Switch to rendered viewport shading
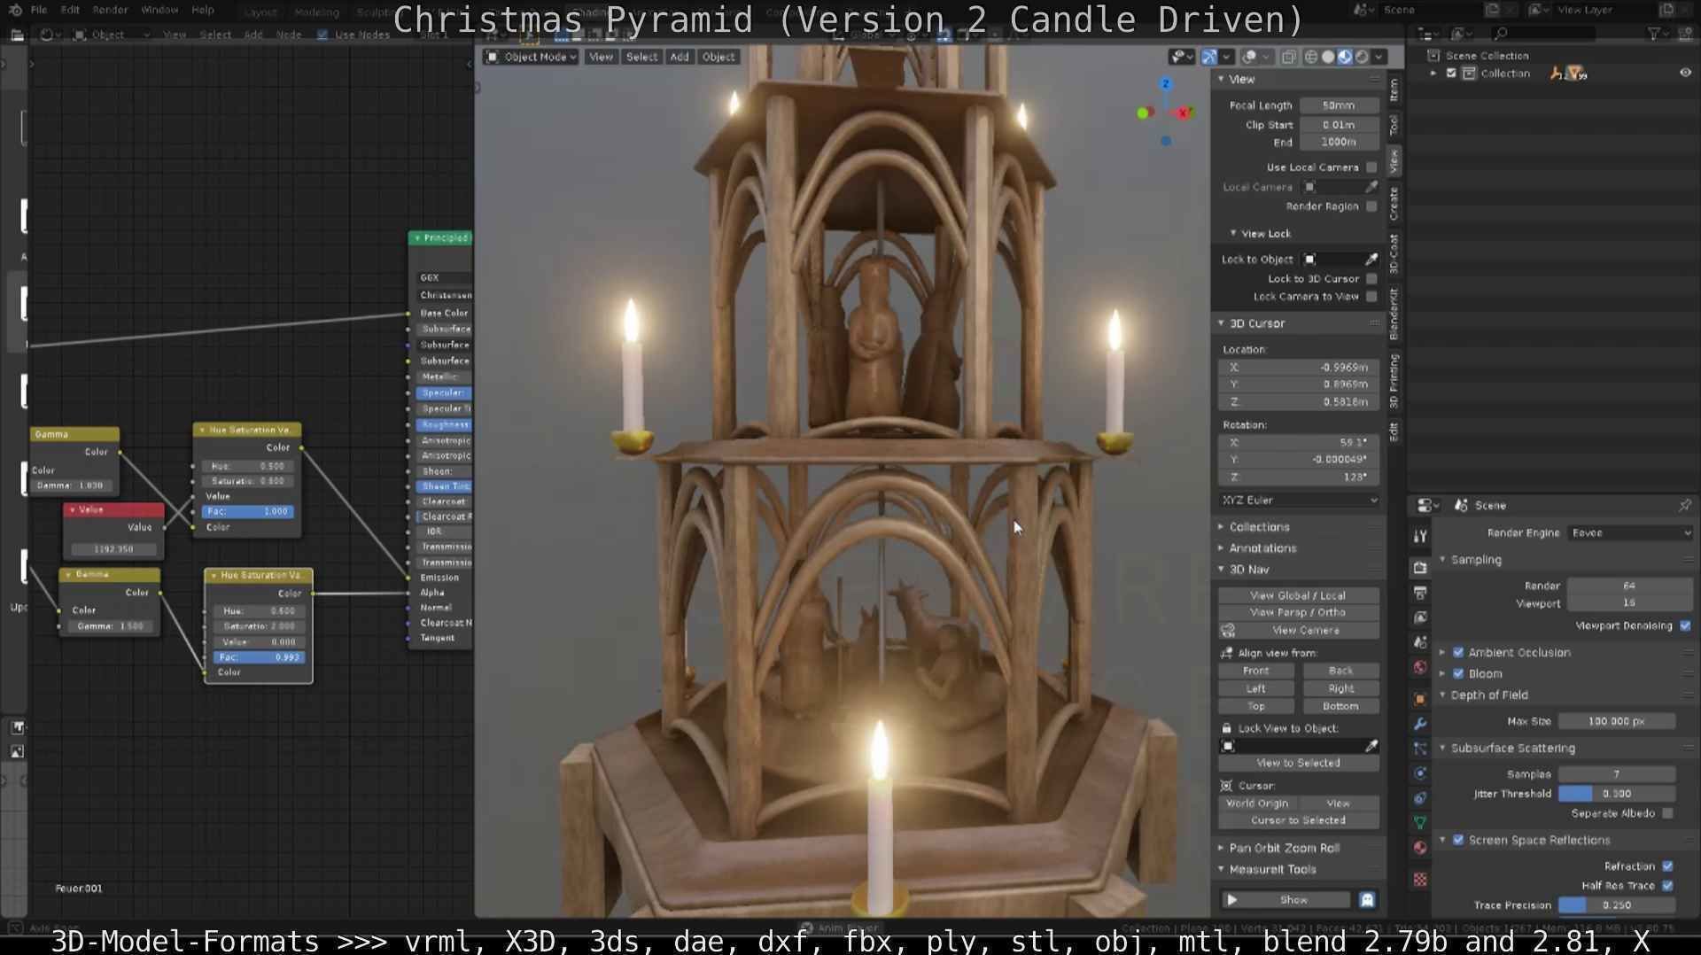Image resolution: width=1701 pixels, height=955 pixels. tap(1362, 57)
